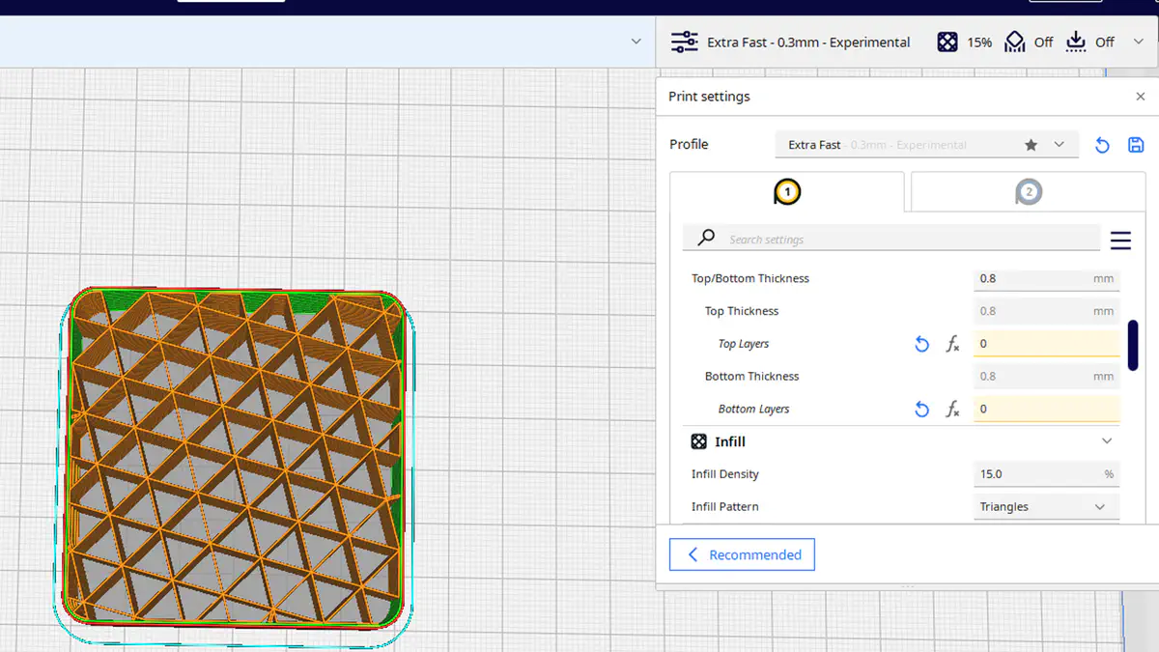Collapse the Infill section chevron
The image size is (1159, 652).
coord(1107,441)
